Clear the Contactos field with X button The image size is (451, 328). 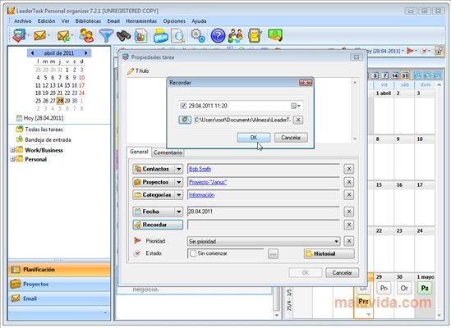tap(348, 169)
